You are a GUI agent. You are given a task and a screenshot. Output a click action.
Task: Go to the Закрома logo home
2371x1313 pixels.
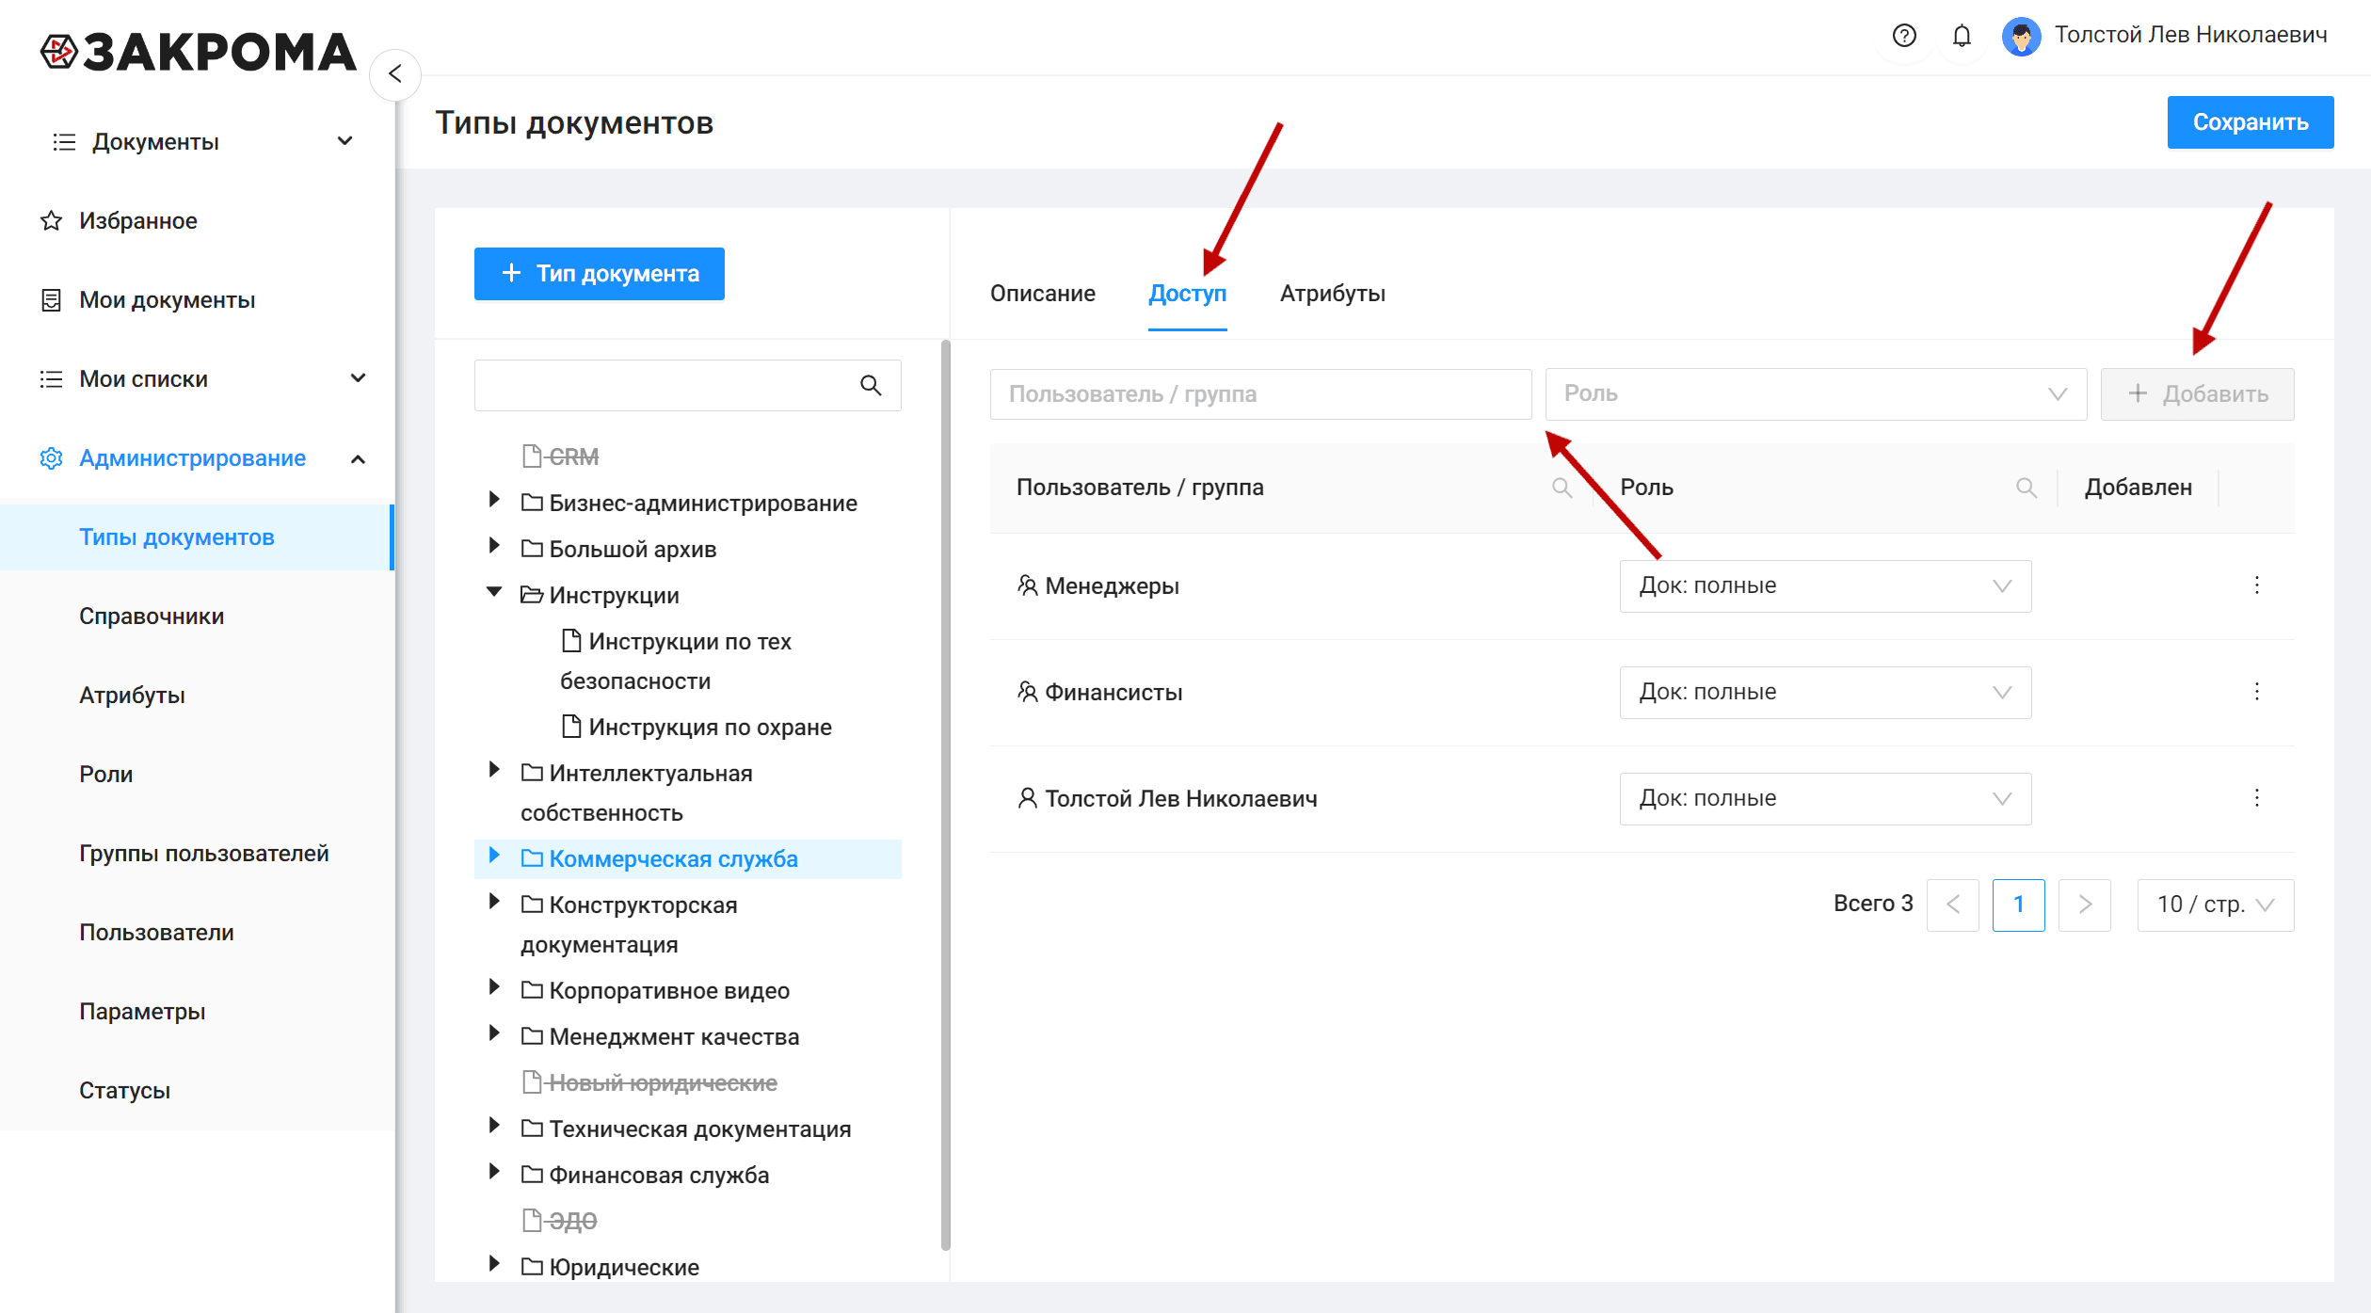click(x=199, y=53)
